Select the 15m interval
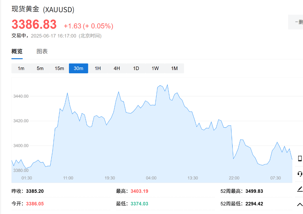303x214 pixels. tap(59, 68)
